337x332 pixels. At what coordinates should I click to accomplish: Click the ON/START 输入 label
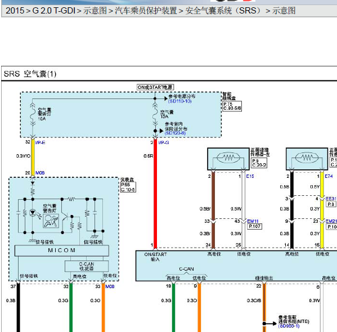(x=155, y=257)
